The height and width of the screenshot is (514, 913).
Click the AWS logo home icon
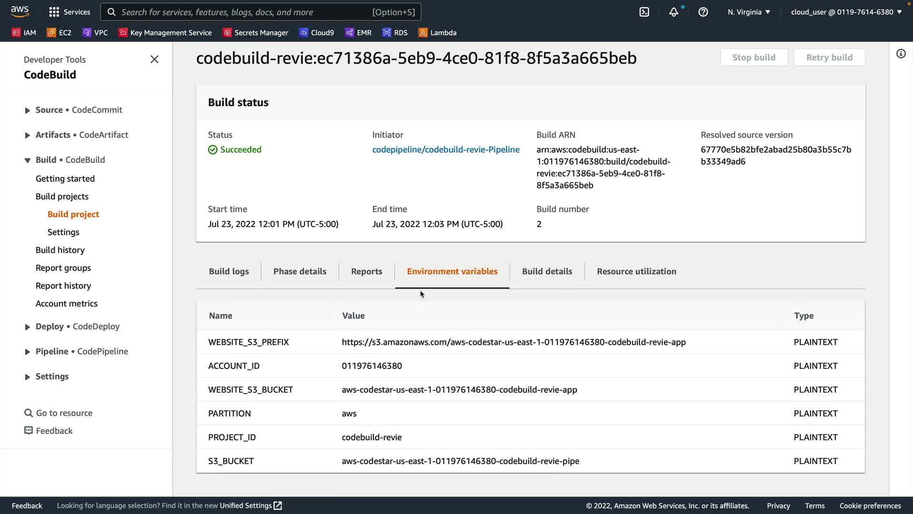pos(19,11)
